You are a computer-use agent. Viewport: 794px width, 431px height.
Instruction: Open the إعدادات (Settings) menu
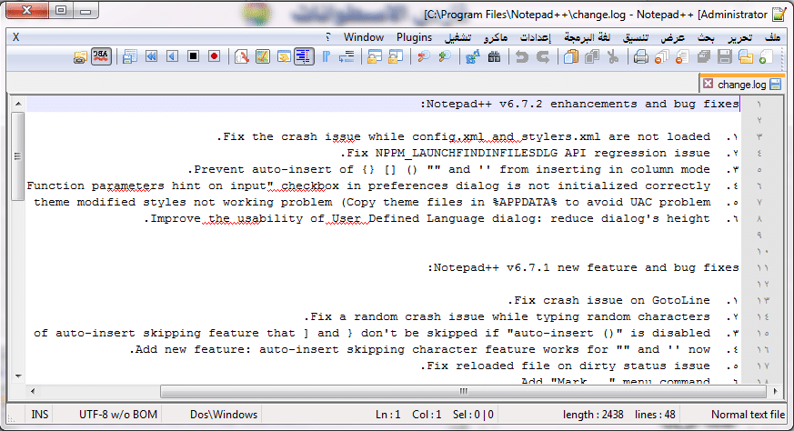[535, 37]
